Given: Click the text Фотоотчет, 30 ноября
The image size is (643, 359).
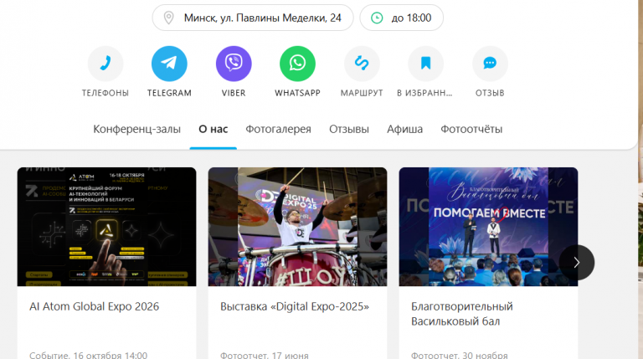Looking at the screenshot, I should point(460,355).
